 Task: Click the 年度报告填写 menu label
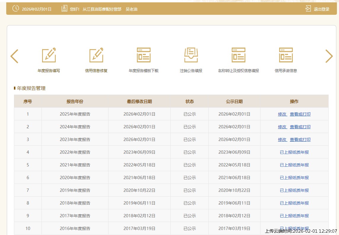pyautogui.click(x=49, y=71)
